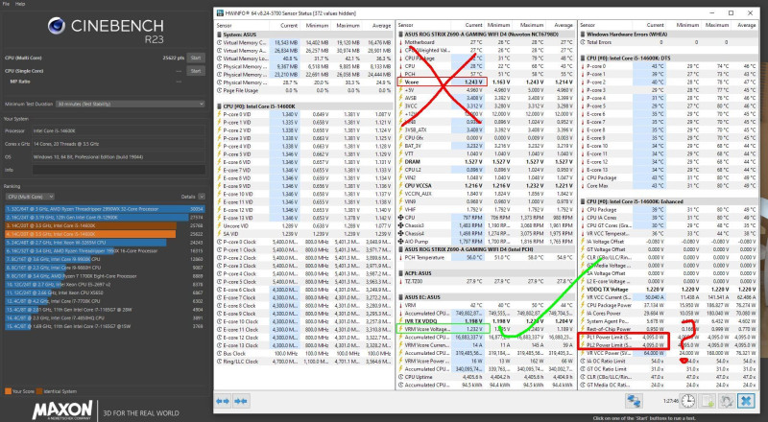Select the 'IA OC Ratio Limit' row
This screenshot has height=422, width=768.
[x=668, y=361]
